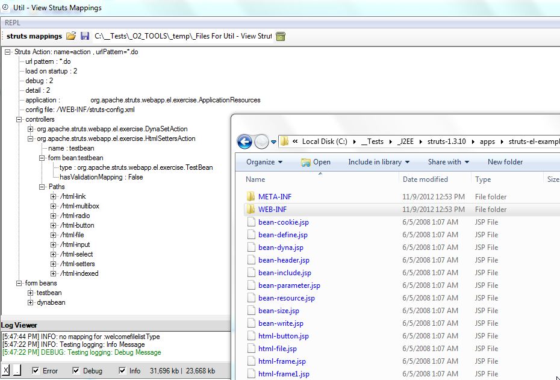This screenshot has height=380, width=560.
Task: Open struts mappings file with folder icon
Action: point(71,36)
